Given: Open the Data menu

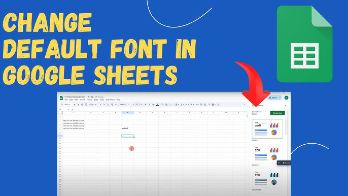Looking at the screenshot, I should coord(96,100).
